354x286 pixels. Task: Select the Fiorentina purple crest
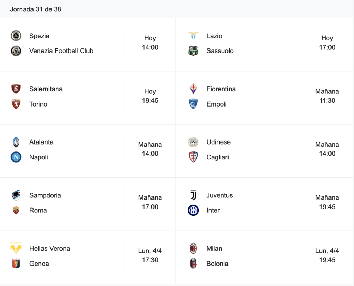(x=193, y=89)
